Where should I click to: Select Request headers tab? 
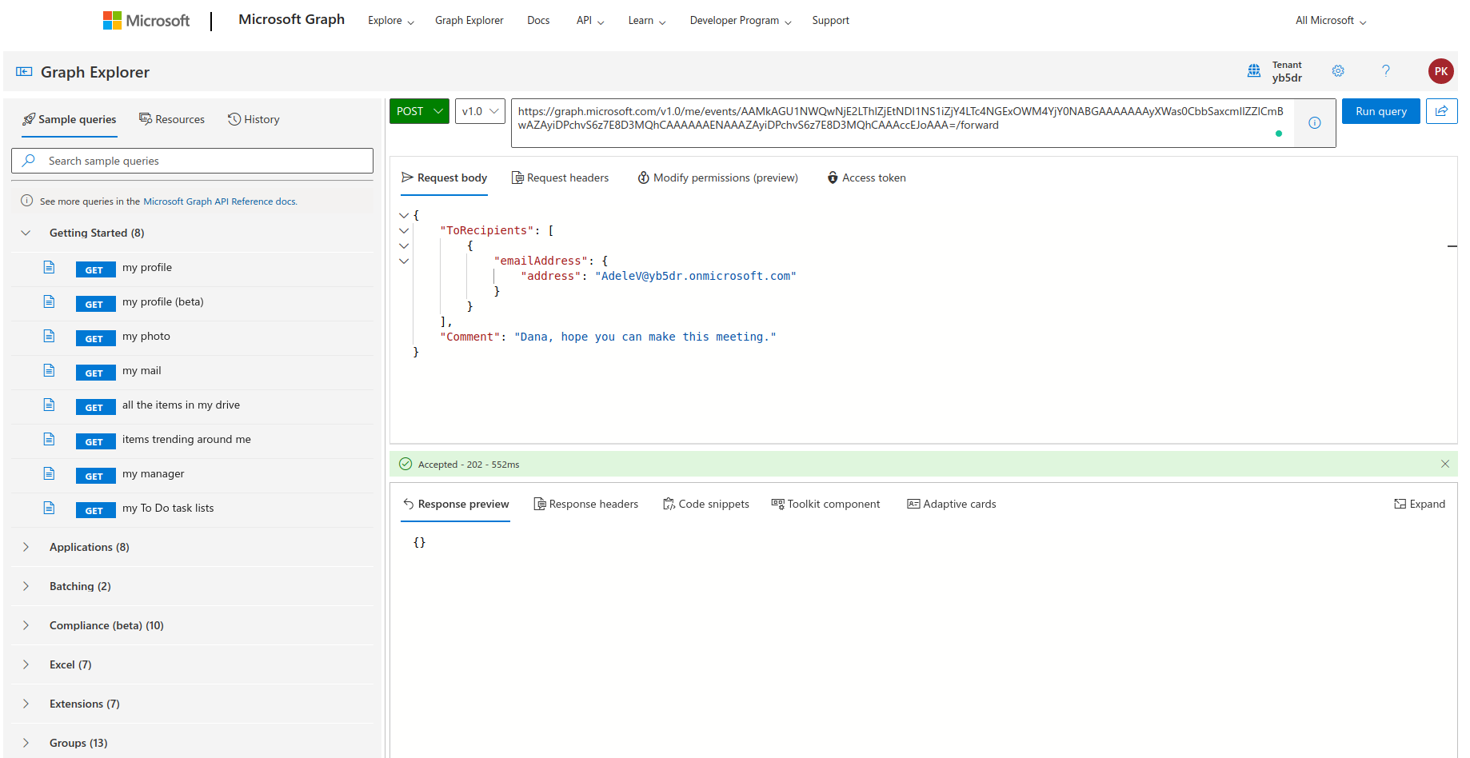[560, 178]
